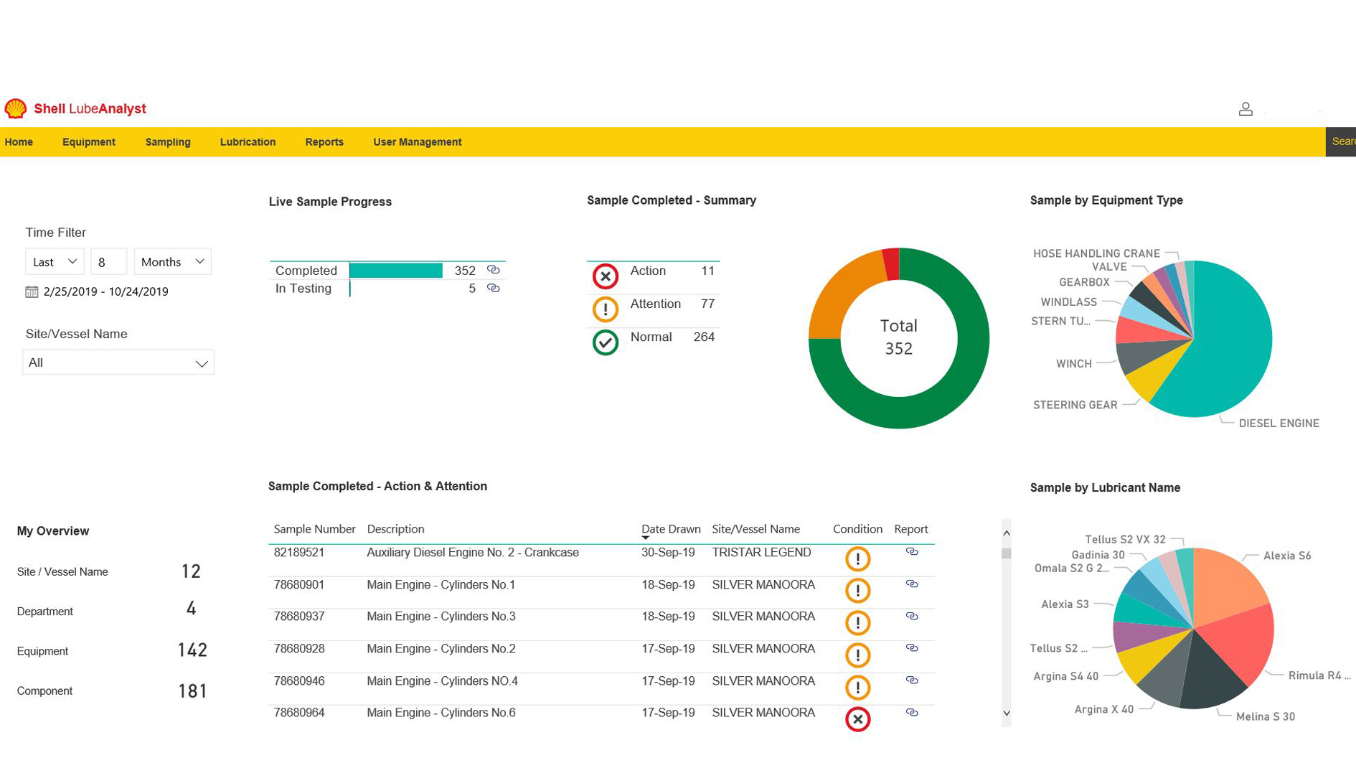Expand the Site/Vessel Name All dropdown
The height and width of the screenshot is (763, 1356).
click(118, 362)
